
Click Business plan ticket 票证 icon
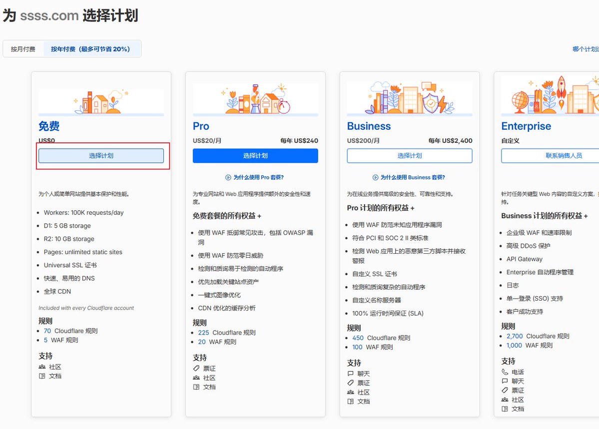pos(350,383)
